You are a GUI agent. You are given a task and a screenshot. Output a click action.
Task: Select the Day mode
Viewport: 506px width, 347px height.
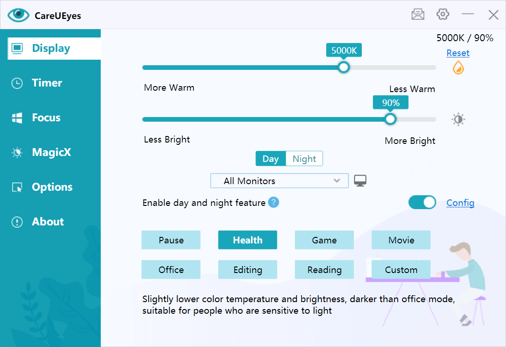(271, 159)
